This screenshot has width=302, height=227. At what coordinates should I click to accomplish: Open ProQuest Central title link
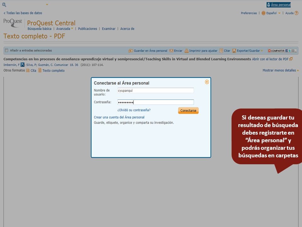tap(51, 23)
